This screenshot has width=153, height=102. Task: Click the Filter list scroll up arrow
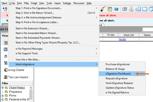point(31,88)
